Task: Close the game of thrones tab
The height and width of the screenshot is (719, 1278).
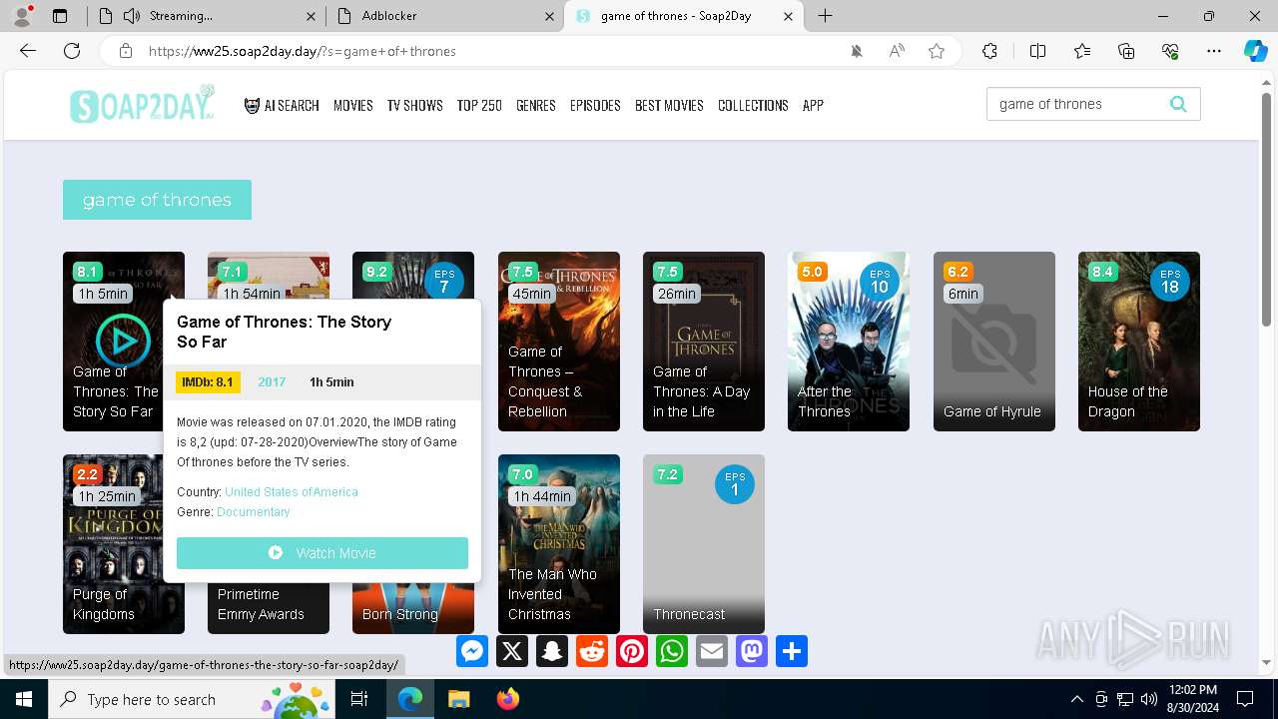Action: tap(789, 16)
